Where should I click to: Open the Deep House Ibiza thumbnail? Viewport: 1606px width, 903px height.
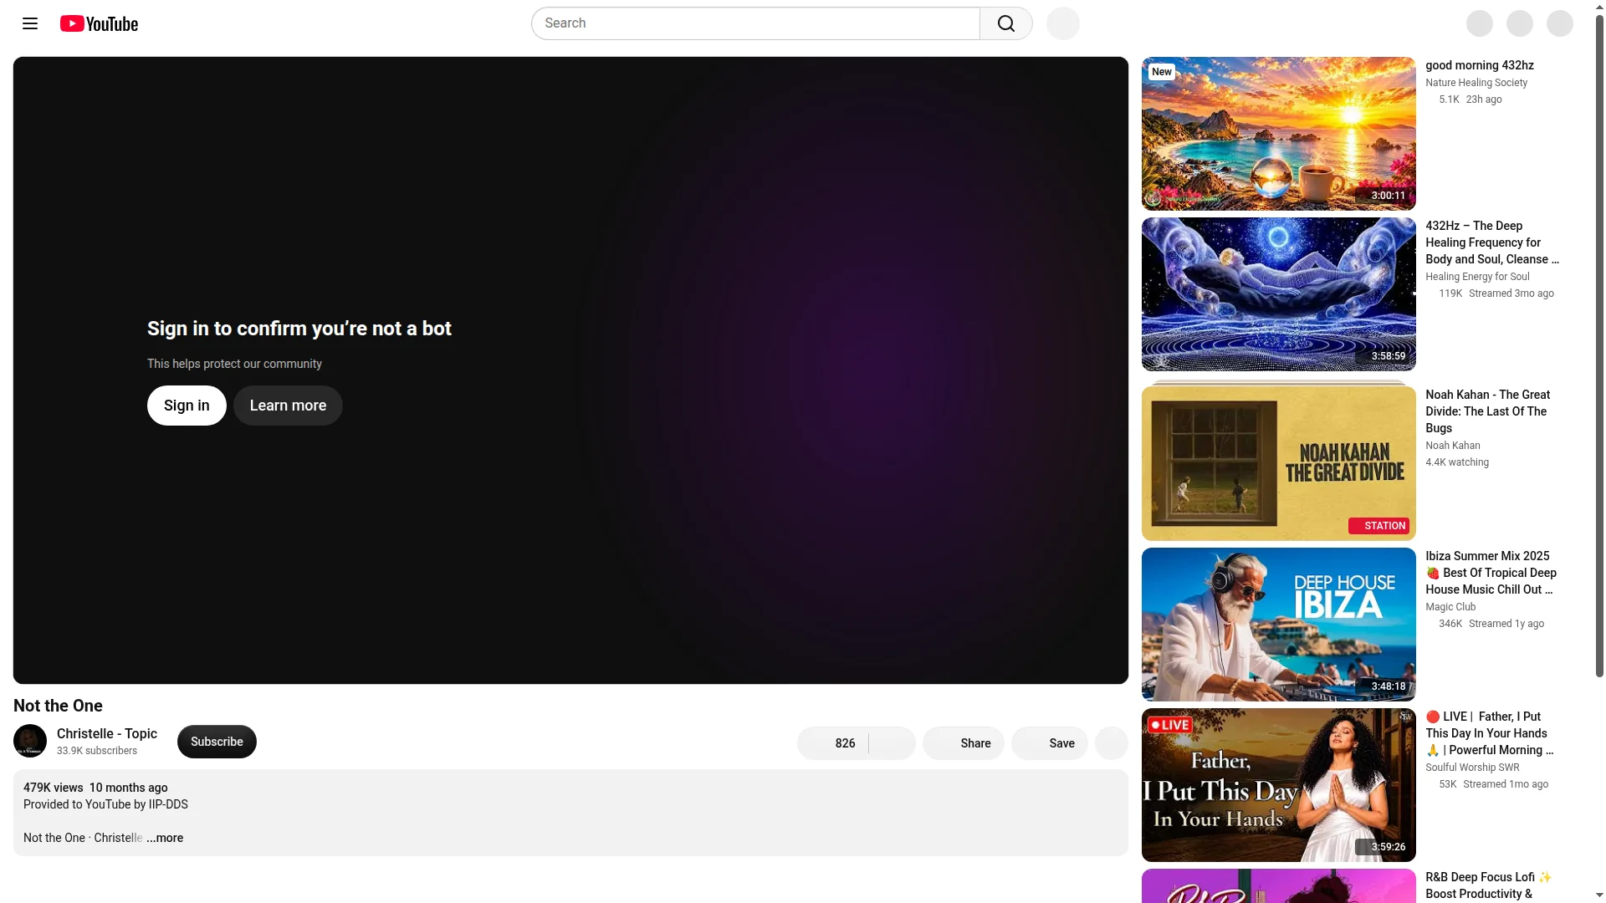pos(1279,625)
